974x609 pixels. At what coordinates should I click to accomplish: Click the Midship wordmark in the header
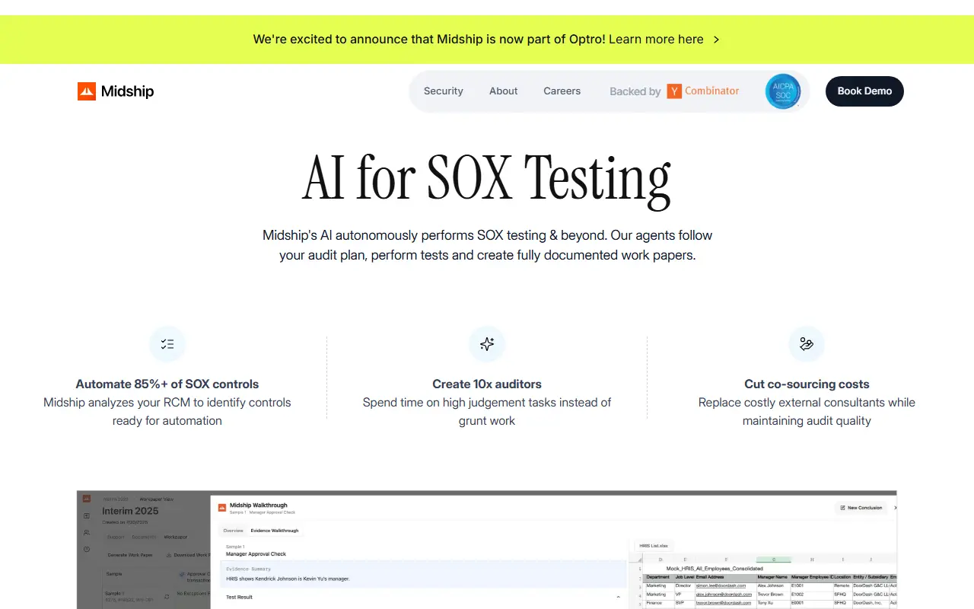128,91
